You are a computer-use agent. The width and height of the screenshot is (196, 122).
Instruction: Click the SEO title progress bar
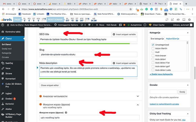coord(88,43)
